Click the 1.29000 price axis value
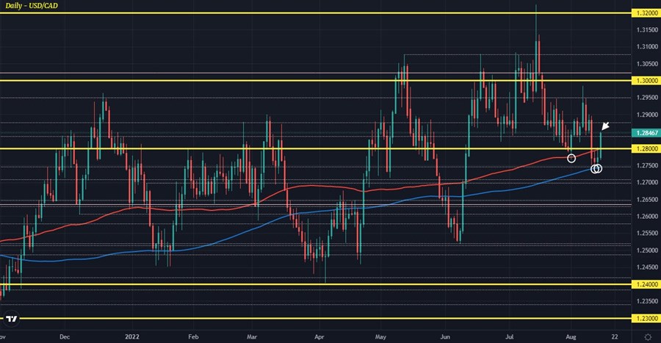This screenshot has height=343, width=661. click(x=647, y=115)
